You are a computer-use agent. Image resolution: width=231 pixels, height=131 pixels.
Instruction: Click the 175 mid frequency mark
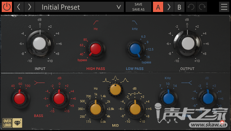(x=89, y=121)
